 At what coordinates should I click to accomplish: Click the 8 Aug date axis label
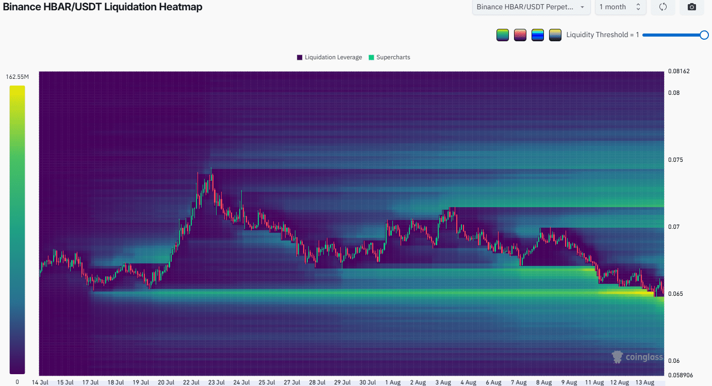pos(543,382)
